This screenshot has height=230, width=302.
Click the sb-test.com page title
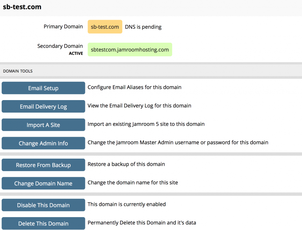[x=22, y=7]
